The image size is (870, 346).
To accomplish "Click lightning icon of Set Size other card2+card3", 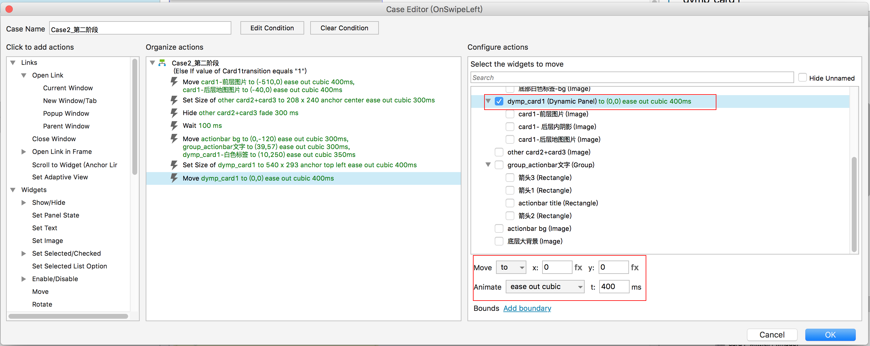I will [x=174, y=100].
